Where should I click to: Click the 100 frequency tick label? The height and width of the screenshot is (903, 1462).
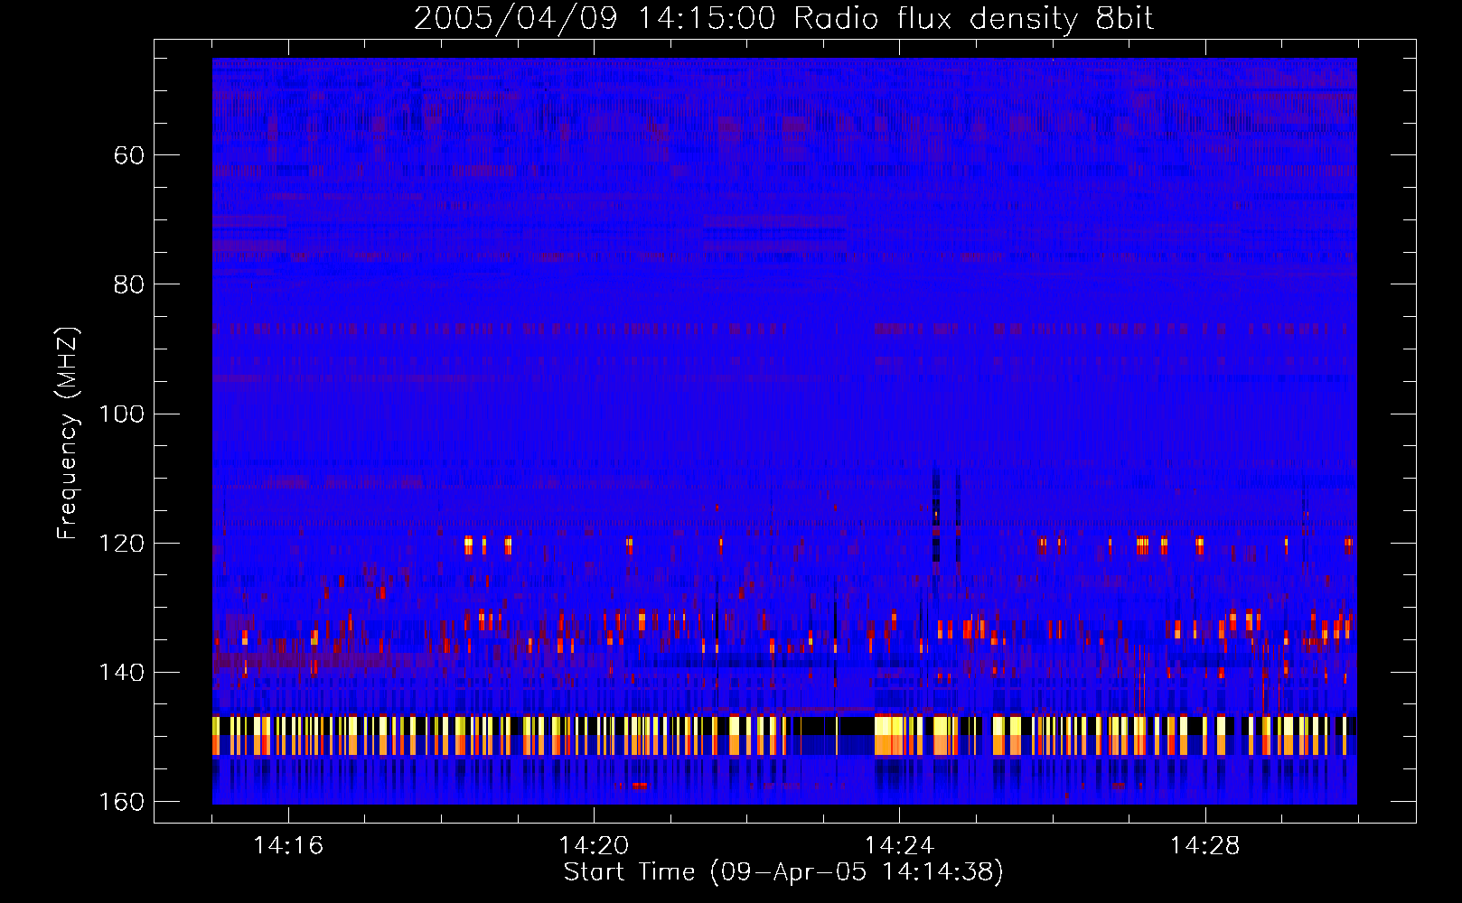point(121,414)
